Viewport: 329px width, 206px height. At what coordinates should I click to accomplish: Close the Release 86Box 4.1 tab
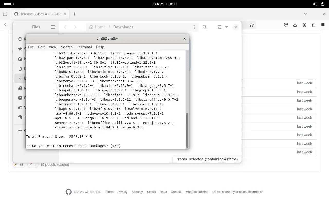[65, 14]
